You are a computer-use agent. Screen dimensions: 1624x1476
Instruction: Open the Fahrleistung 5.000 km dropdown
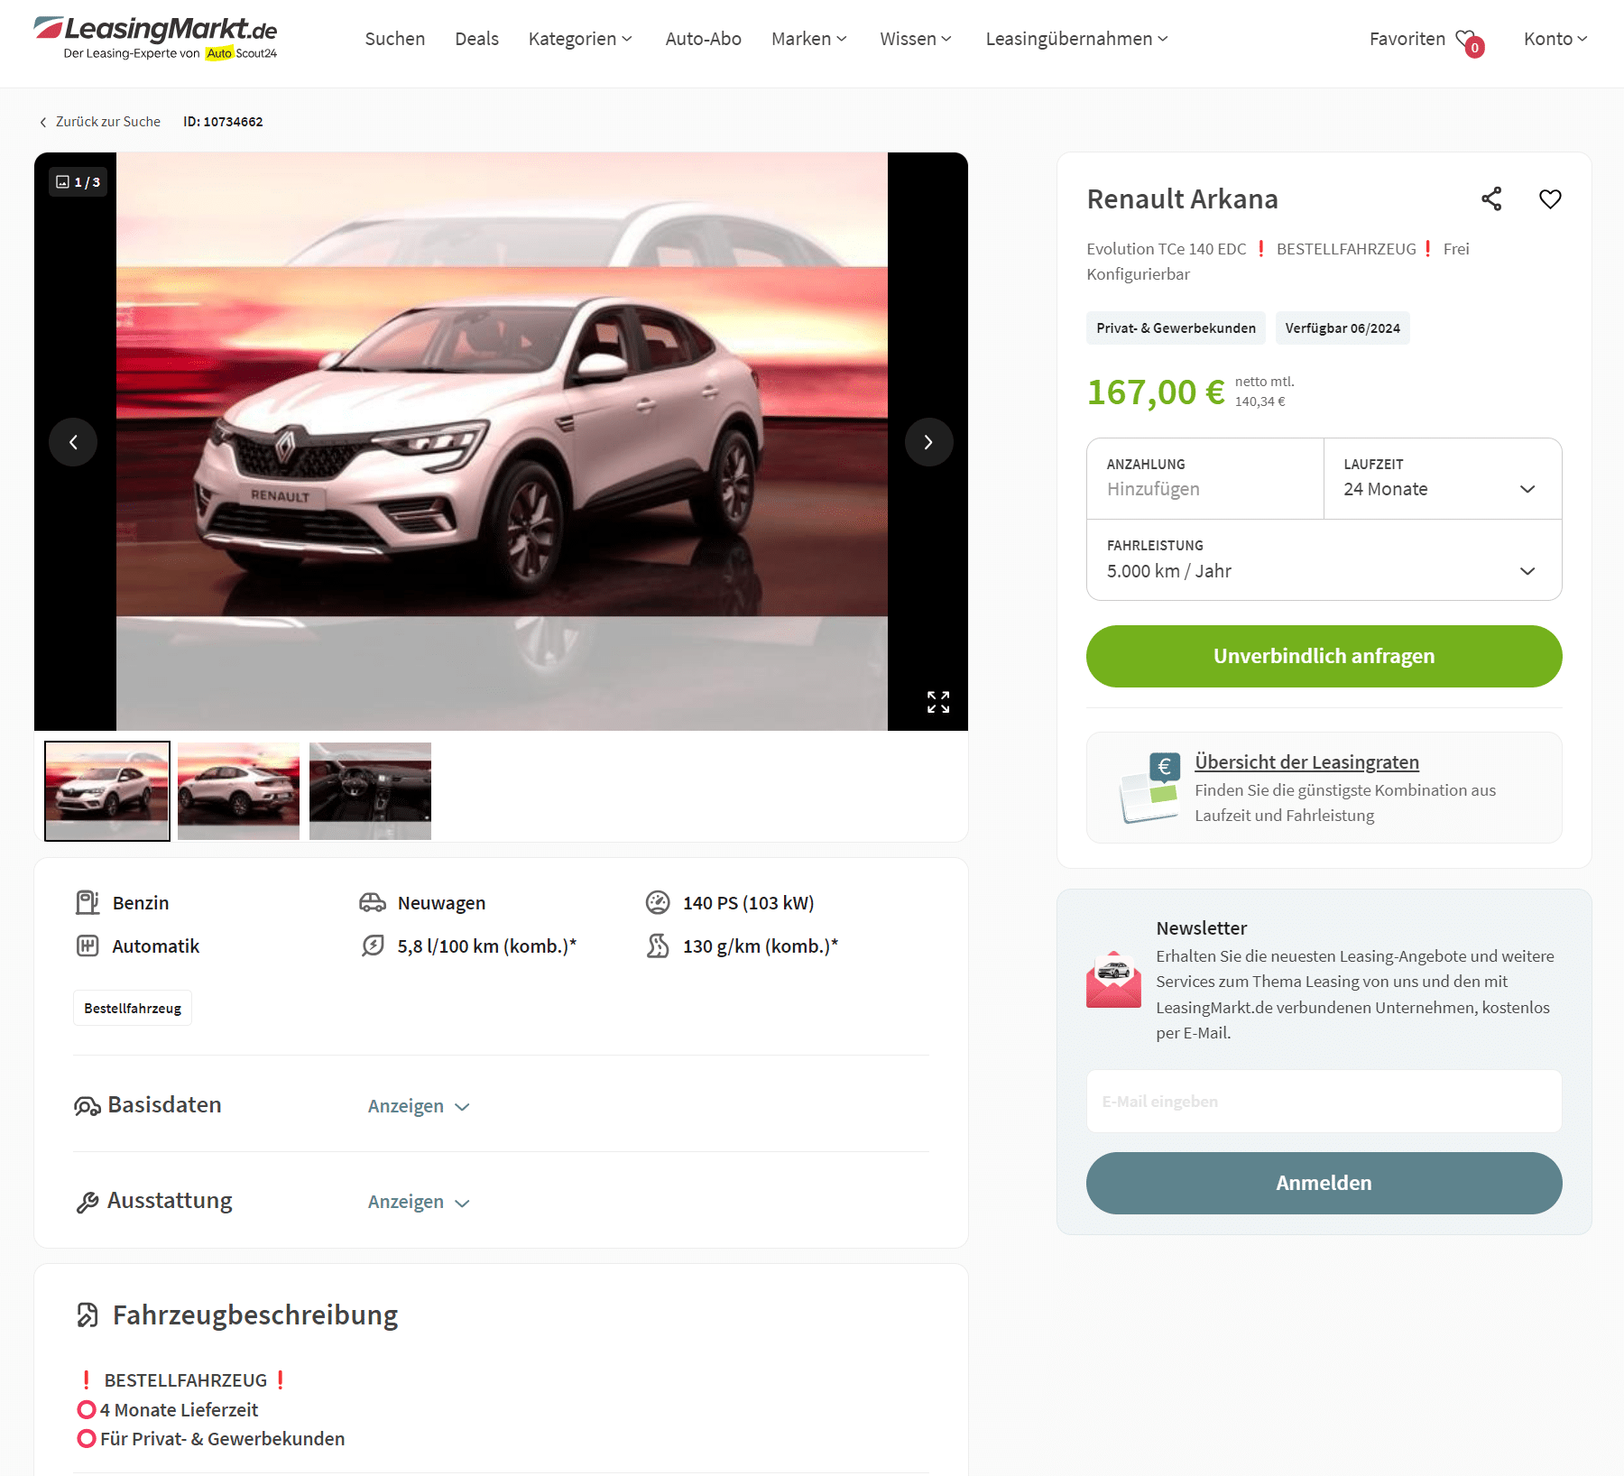coord(1324,560)
